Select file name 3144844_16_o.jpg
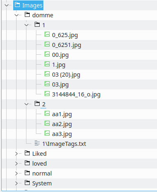157x192 pixels. pos(76,95)
